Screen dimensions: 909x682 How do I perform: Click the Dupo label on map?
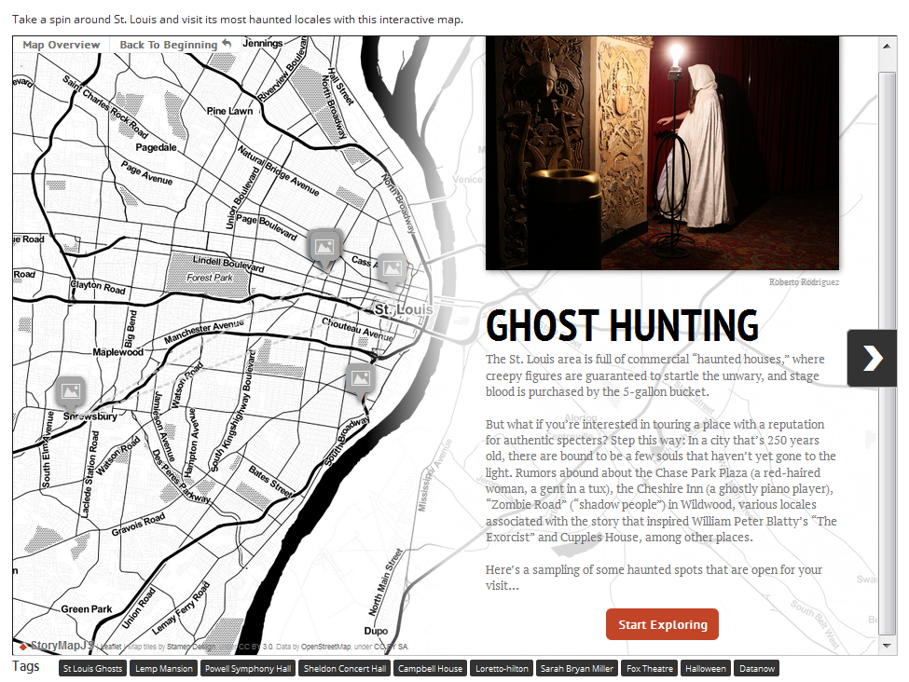coord(376,631)
